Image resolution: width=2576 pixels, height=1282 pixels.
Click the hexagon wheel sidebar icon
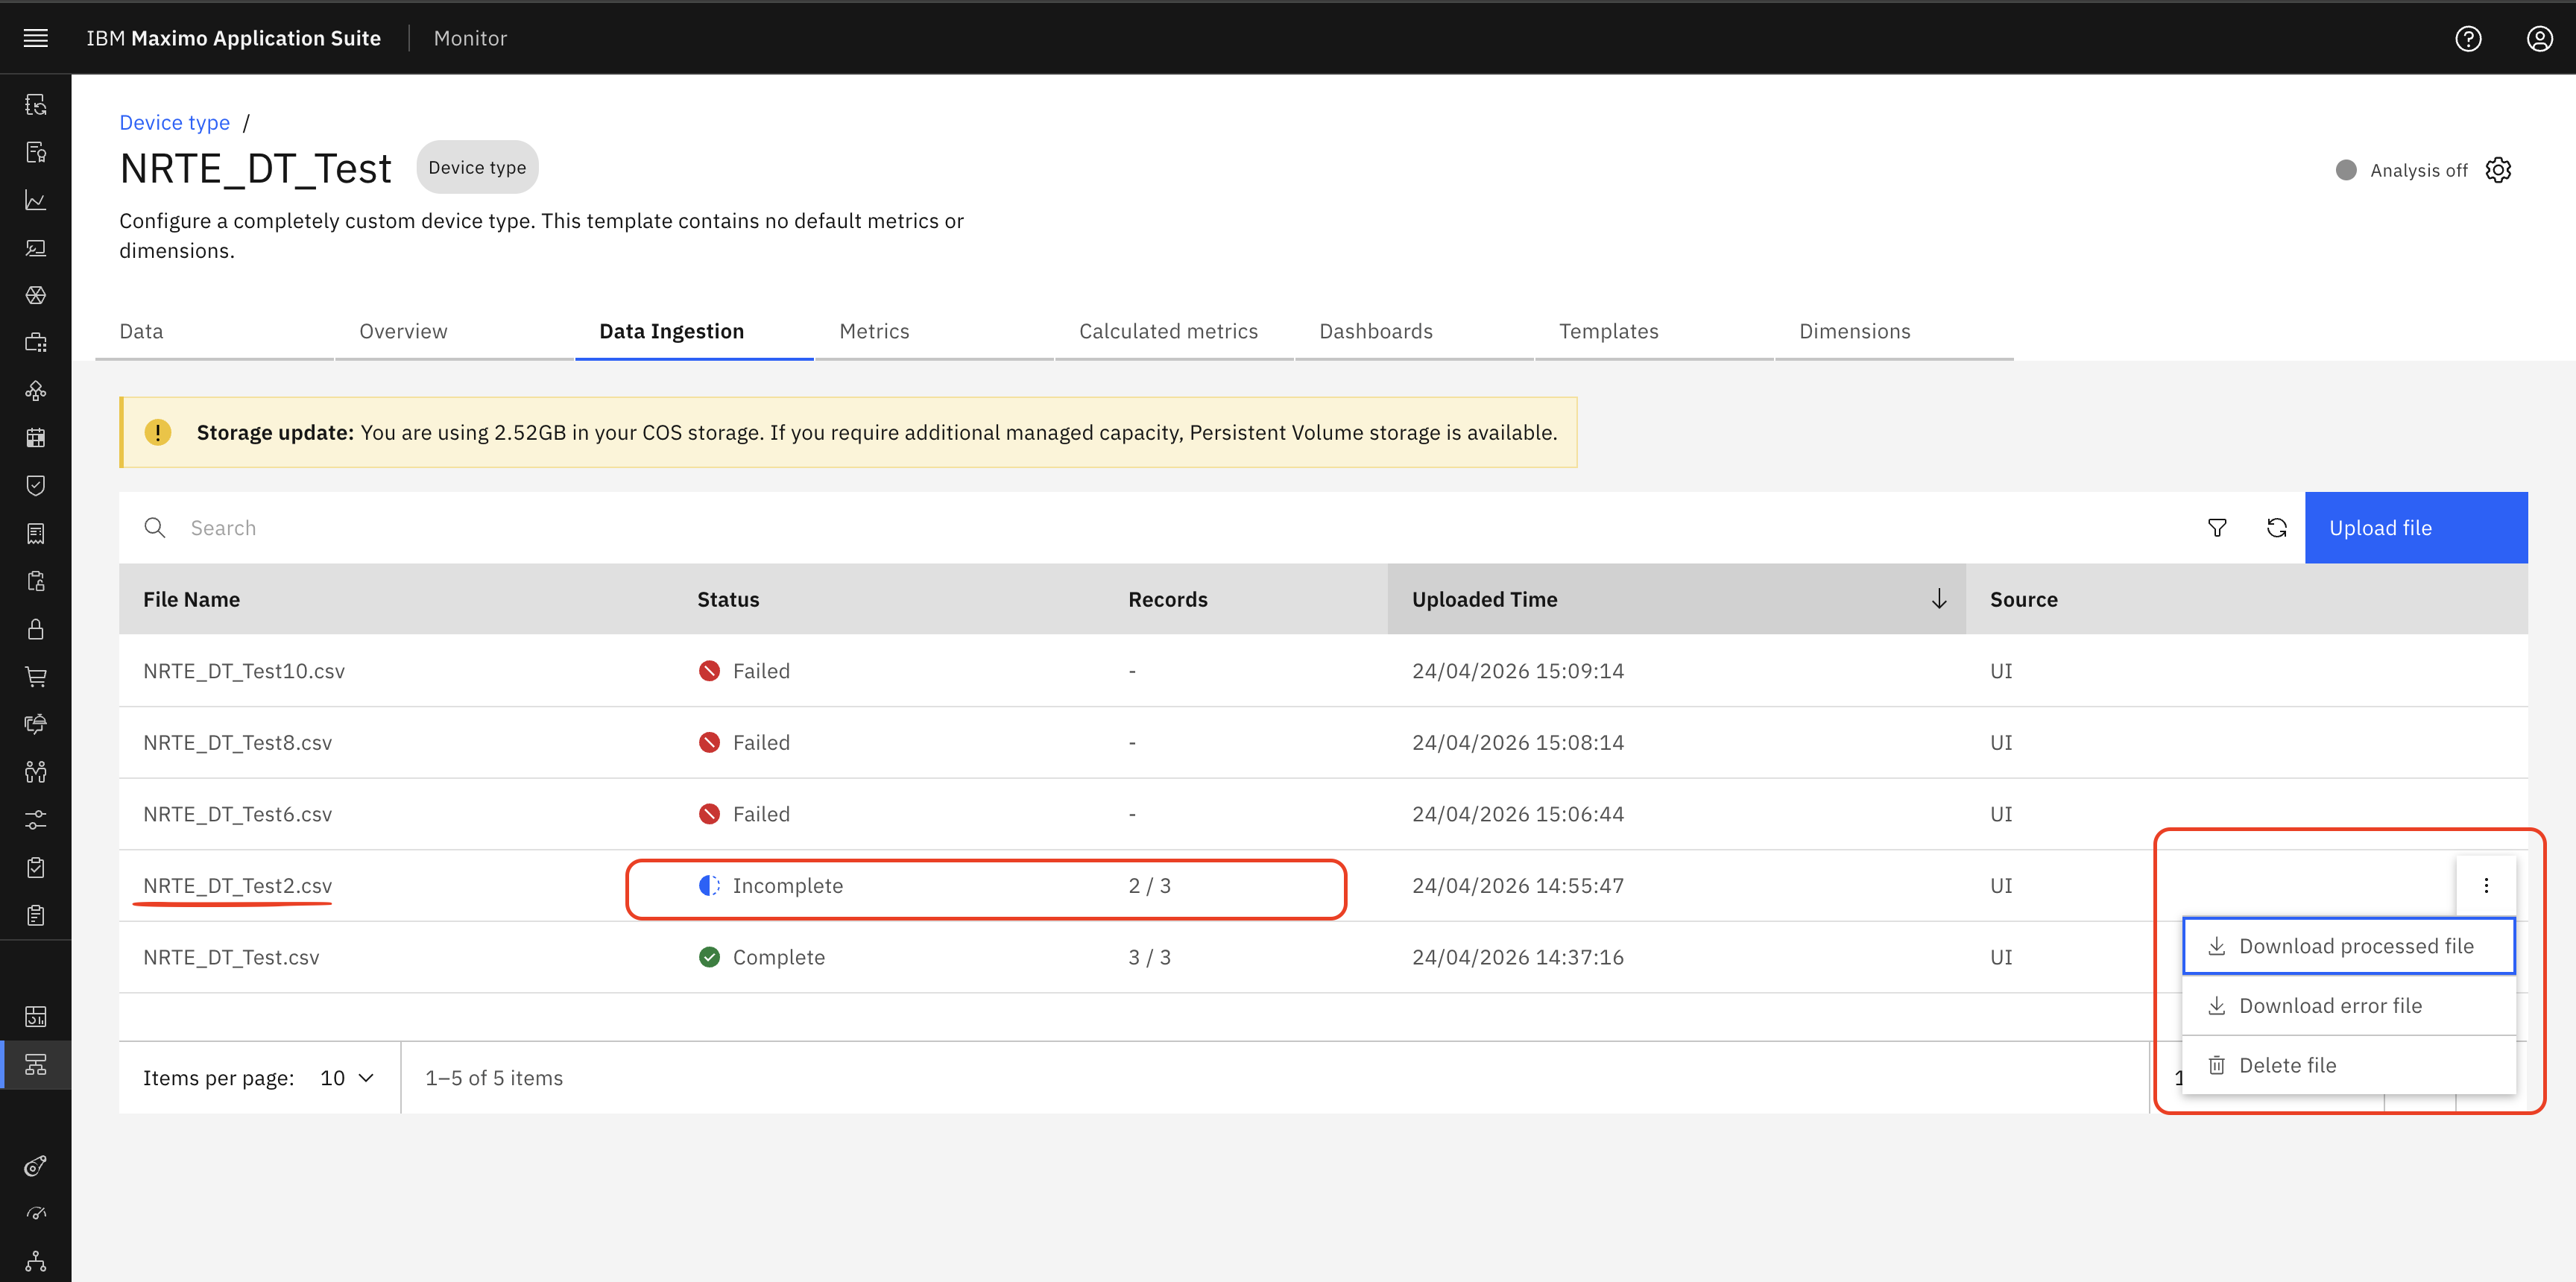pos(36,295)
